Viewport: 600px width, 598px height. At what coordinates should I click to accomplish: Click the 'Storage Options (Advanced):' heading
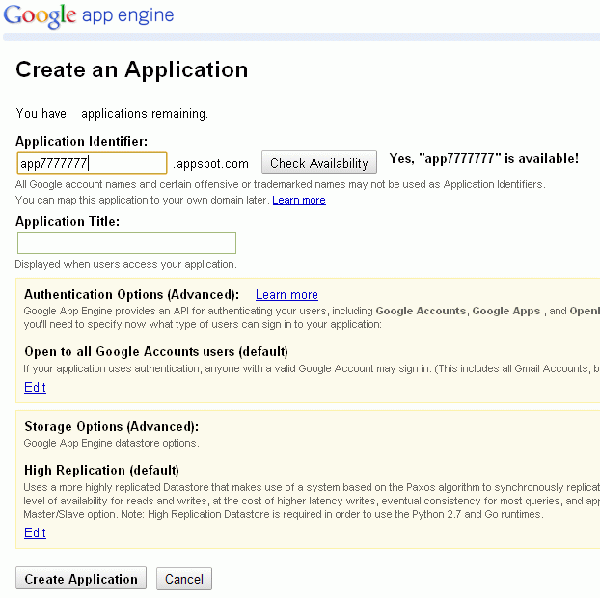[111, 426]
